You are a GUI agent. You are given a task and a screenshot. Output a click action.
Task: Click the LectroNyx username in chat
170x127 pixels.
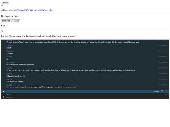coord(10,62)
